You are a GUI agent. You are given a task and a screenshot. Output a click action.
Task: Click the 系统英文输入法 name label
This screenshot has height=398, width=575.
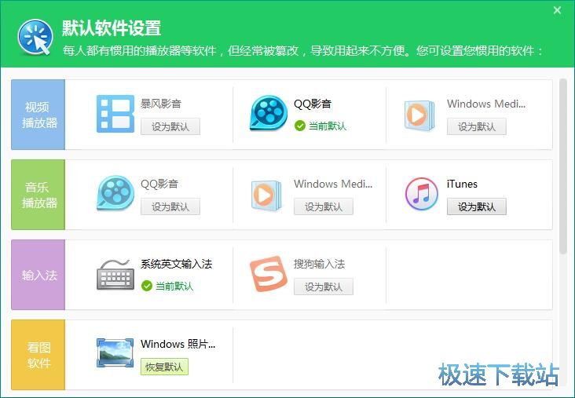coord(177,264)
